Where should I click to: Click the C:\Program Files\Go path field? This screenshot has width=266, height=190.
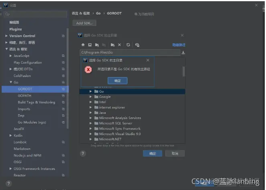tap(130, 53)
